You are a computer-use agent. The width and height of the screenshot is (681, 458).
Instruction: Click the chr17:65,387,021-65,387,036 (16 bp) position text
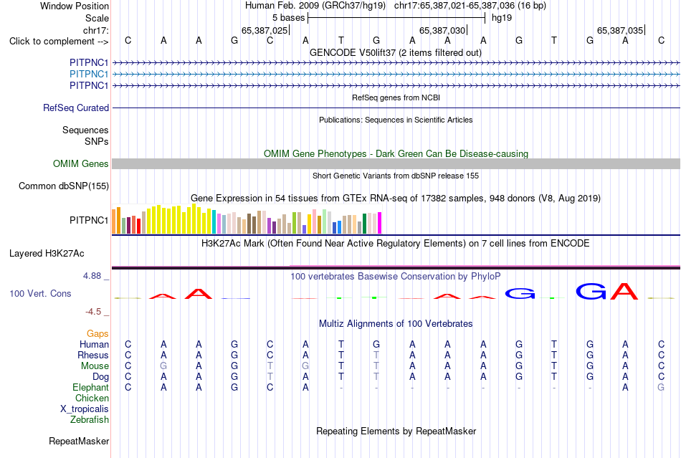tap(470, 6)
